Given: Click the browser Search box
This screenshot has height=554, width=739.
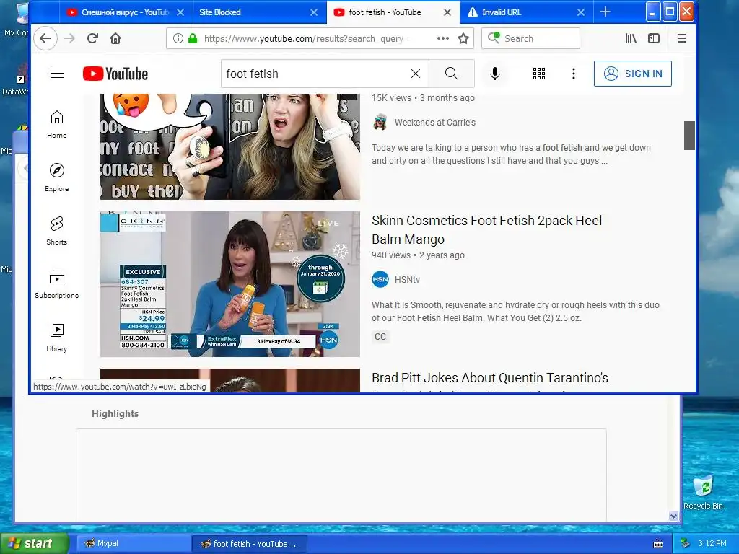Looking at the screenshot, I should [x=530, y=38].
